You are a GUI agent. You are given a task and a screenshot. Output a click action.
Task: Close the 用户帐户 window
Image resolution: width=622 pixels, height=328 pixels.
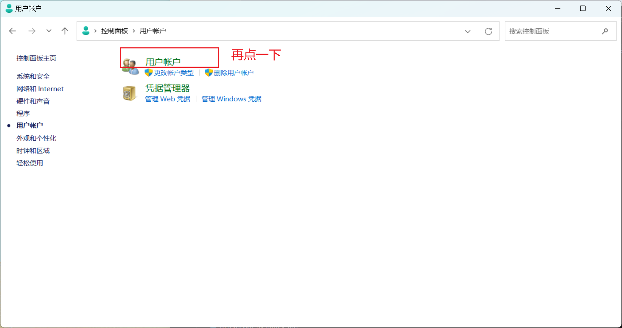[608, 8]
